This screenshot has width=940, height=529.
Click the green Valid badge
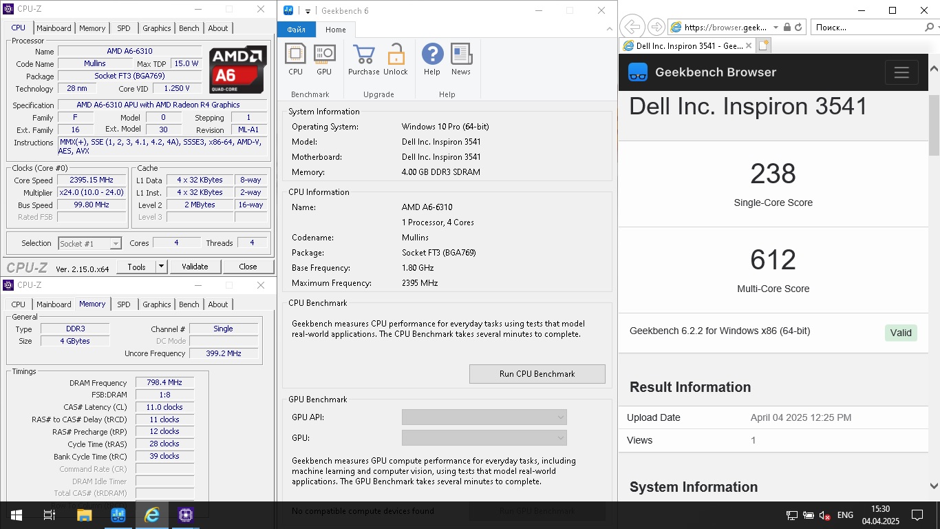(901, 333)
